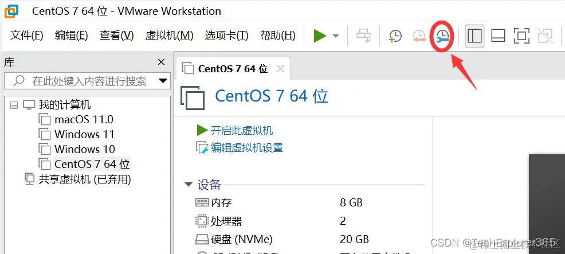This screenshot has width=565, height=254.
Task: Close the CentOS 7 64 位 tab
Action: [280, 69]
